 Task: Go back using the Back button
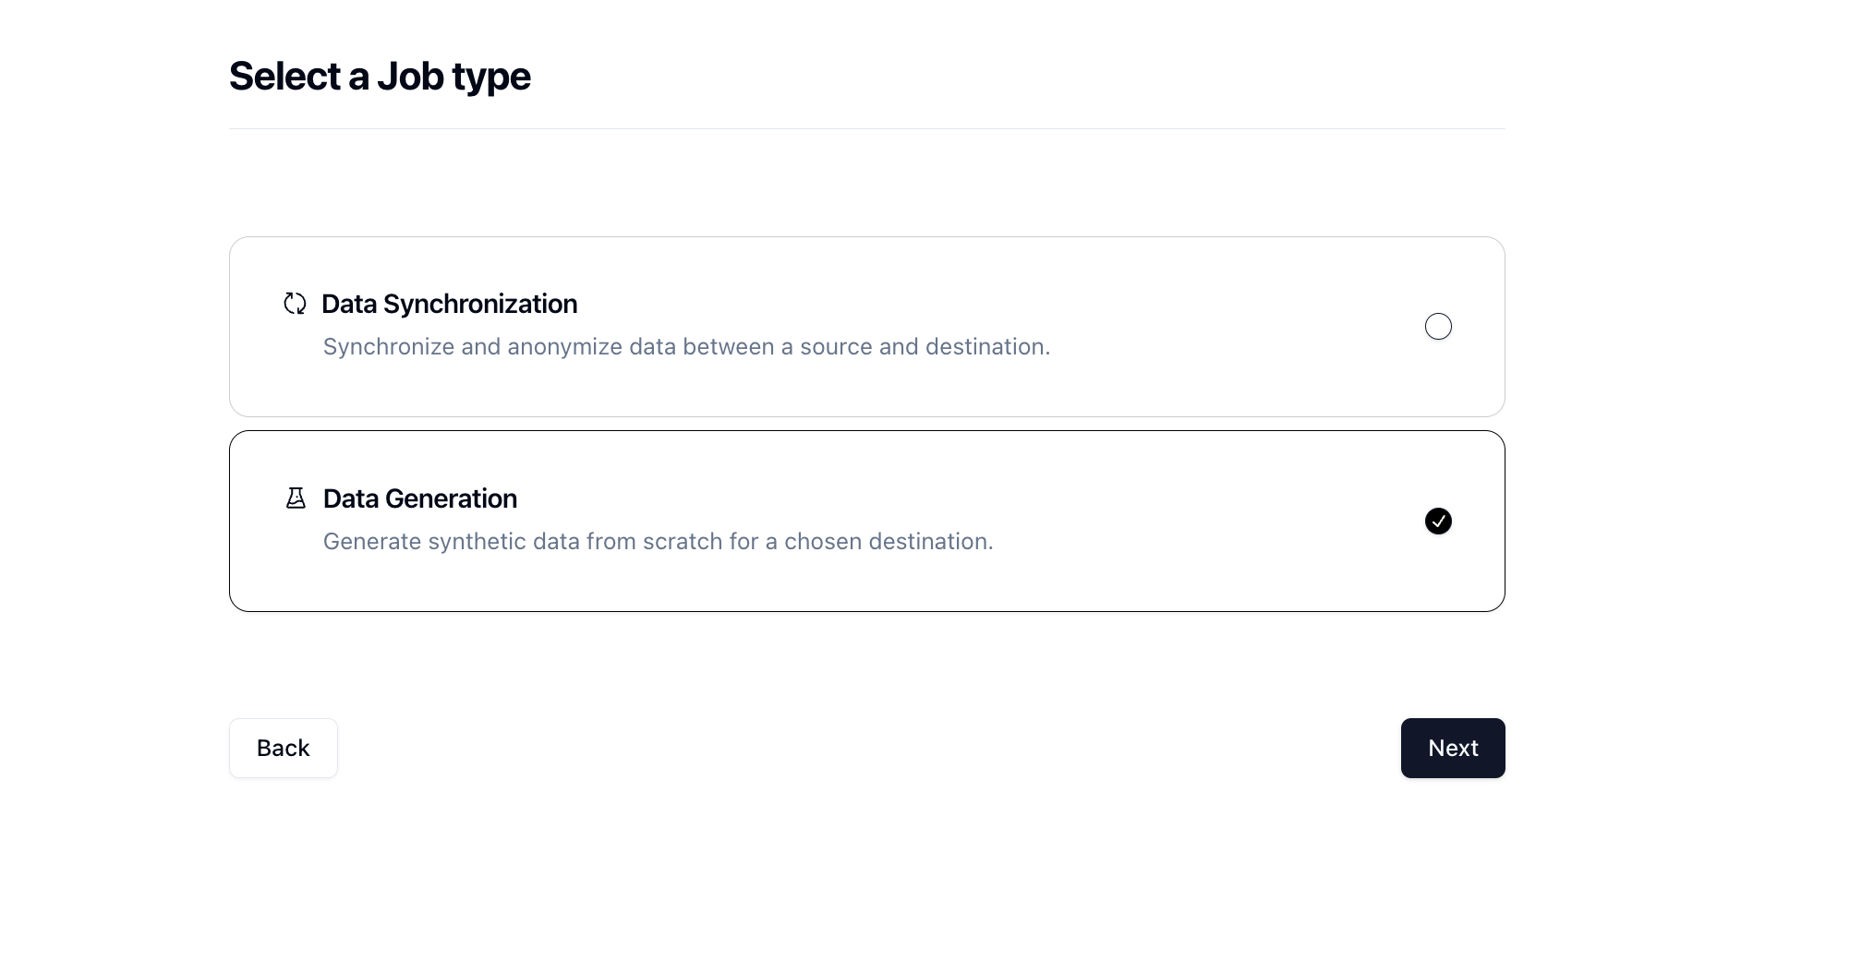[284, 748]
